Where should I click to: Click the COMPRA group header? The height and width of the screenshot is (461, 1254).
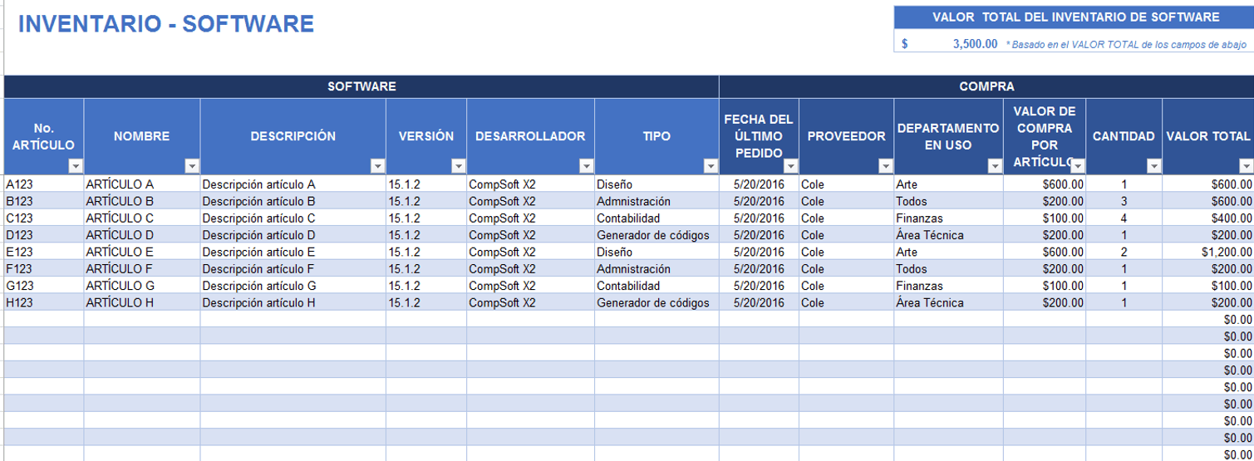[986, 86]
